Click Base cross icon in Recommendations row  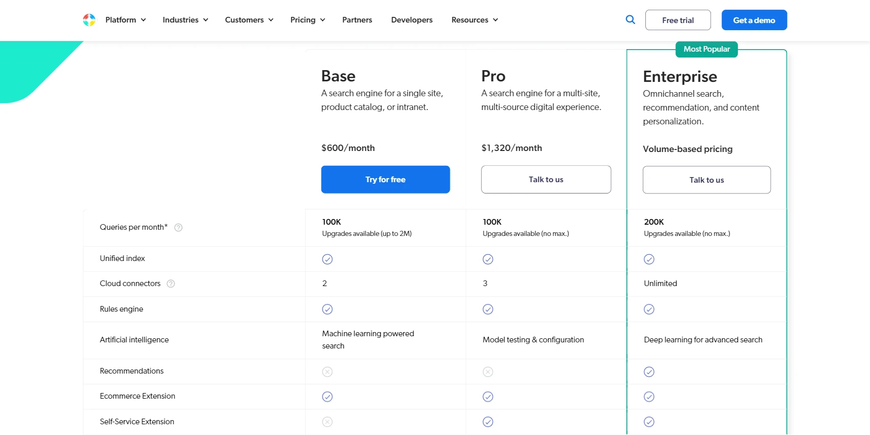point(328,372)
